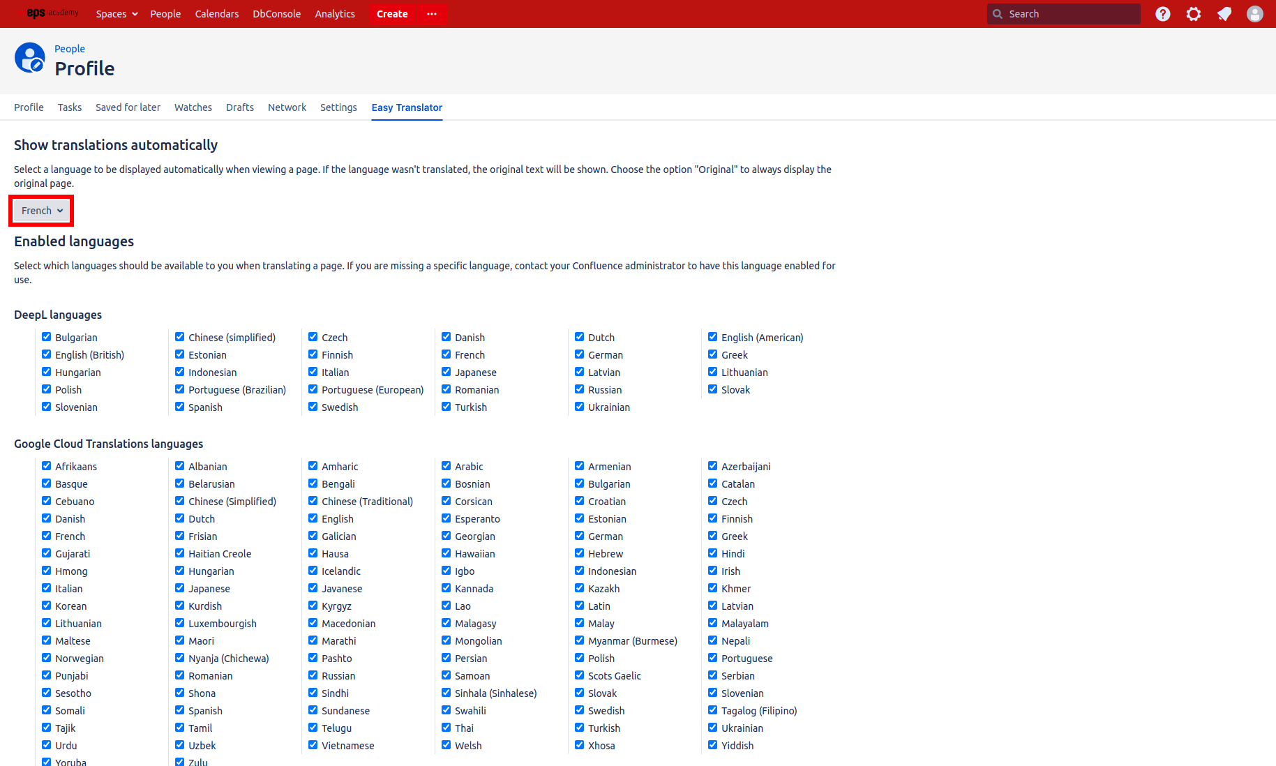This screenshot has width=1276, height=766.
Task: Click inside the Search field
Action: [x=1060, y=13]
